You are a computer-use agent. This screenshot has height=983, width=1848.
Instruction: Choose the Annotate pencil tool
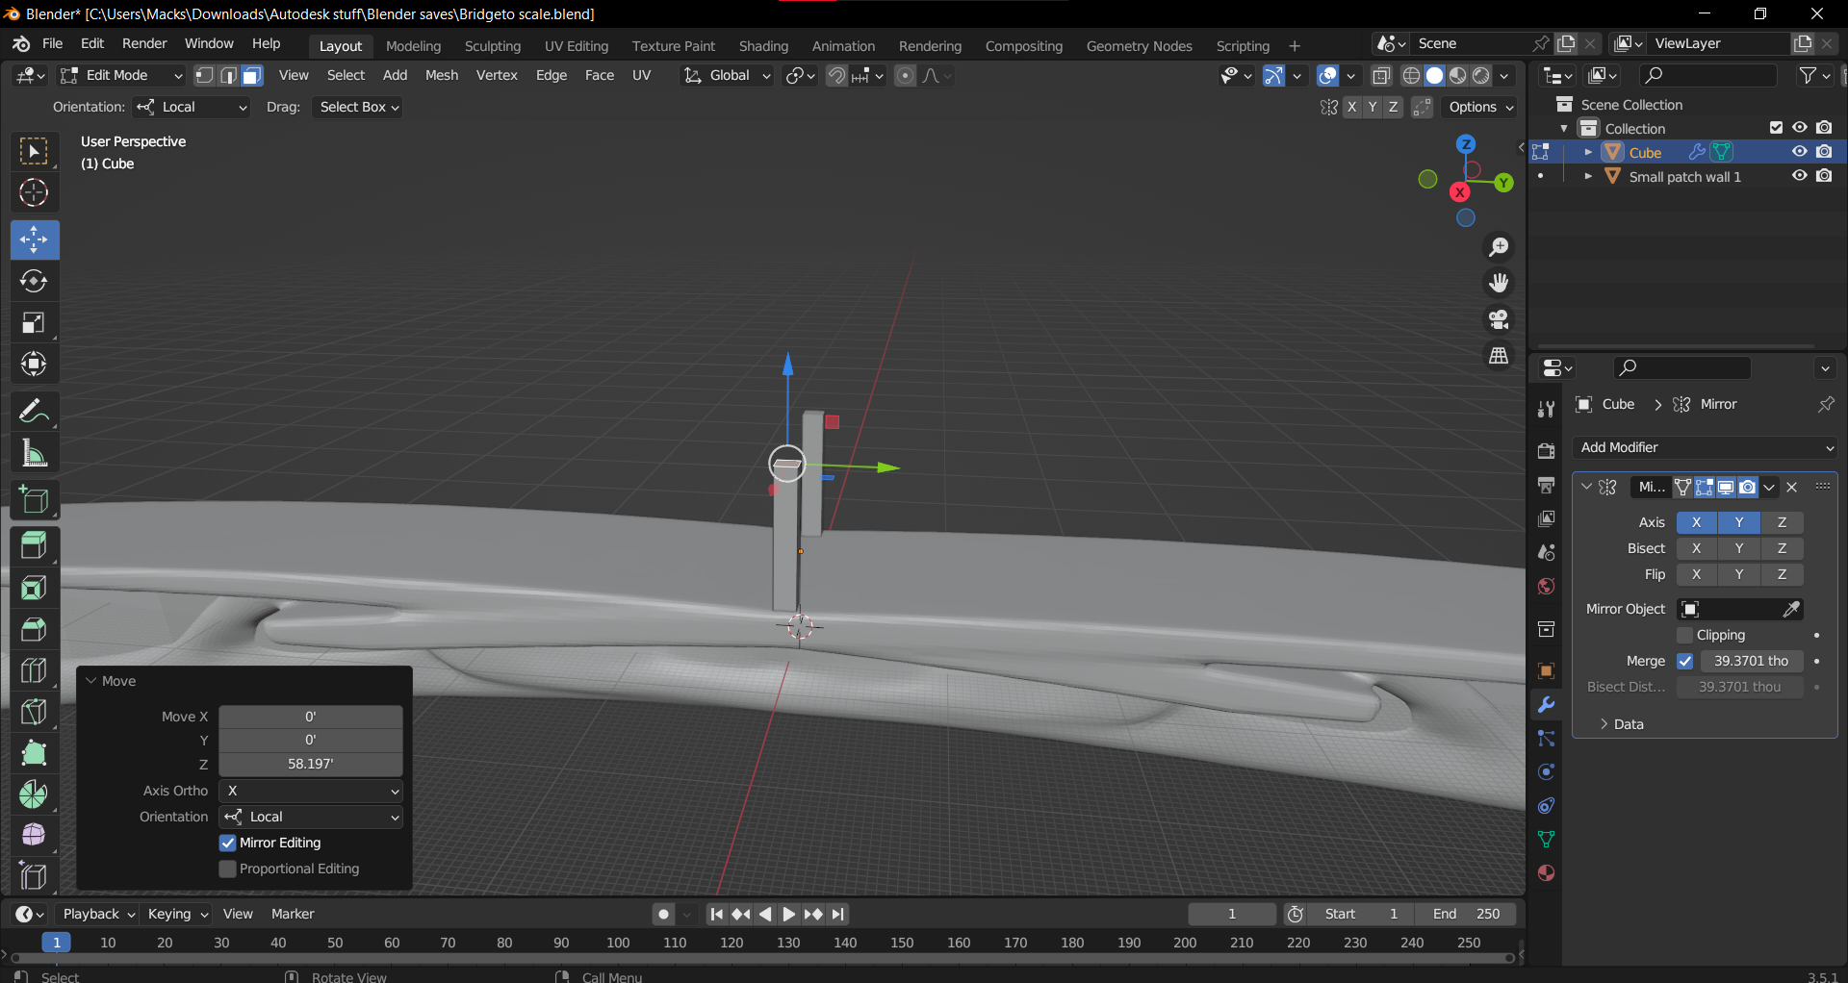point(34,412)
